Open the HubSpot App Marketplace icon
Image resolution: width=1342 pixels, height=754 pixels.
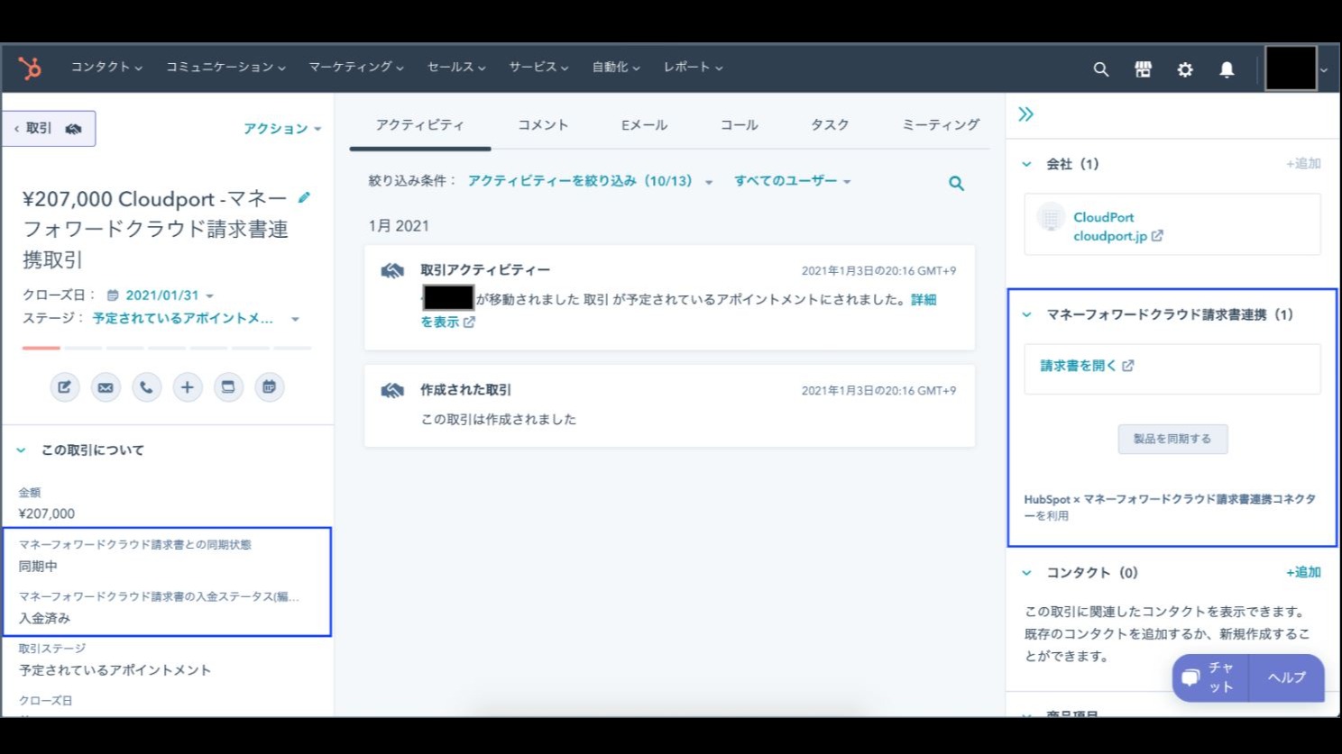(1143, 68)
